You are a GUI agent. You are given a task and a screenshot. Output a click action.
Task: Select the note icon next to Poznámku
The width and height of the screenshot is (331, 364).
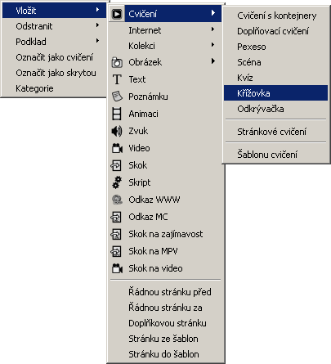(x=117, y=97)
